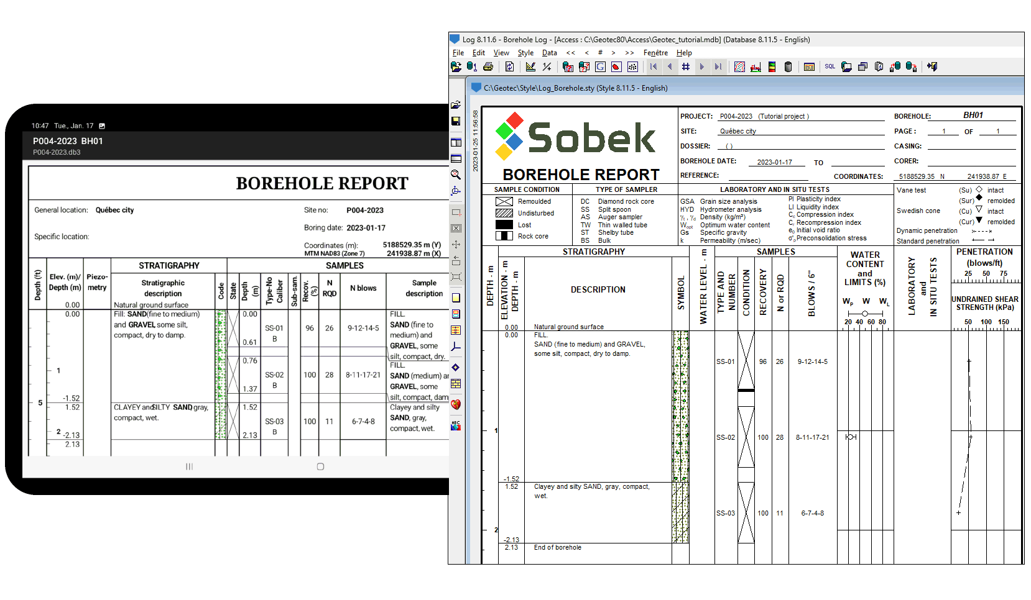The image size is (1031, 600).
Task: Click the yellow rectangle icon in side toolbar
Action: [456, 298]
